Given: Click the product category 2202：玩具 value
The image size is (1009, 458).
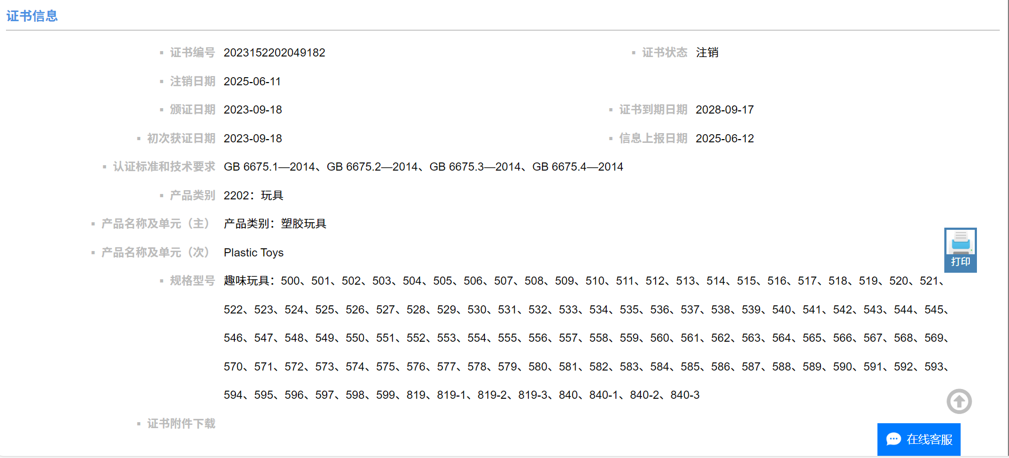Looking at the screenshot, I should pyautogui.click(x=253, y=196).
